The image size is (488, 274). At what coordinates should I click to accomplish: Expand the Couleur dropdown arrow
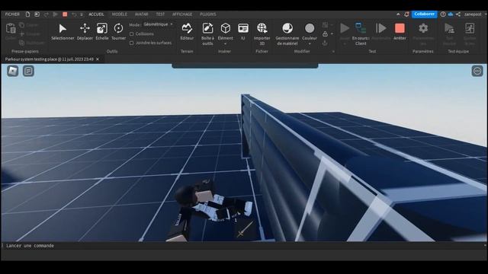click(310, 44)
